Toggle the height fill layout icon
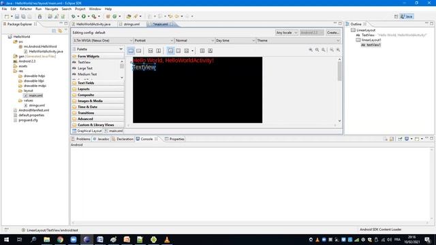436x245 pixels. tap(159, 50)
